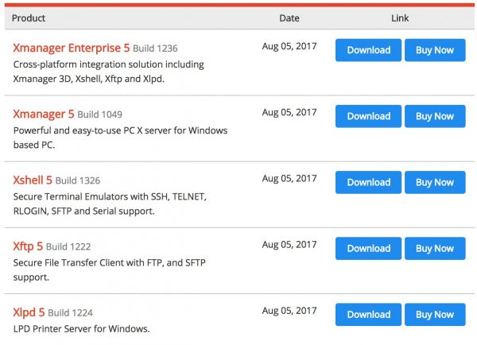Click the Xftp 5 description text
This screenshot has height=345, width=477.
click(x=109, y=269)
